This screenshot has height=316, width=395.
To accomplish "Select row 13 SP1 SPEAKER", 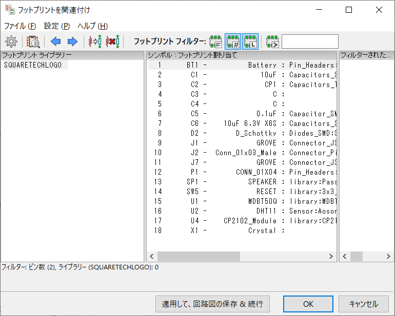I will pyautogui.click(x=243, y=182).
